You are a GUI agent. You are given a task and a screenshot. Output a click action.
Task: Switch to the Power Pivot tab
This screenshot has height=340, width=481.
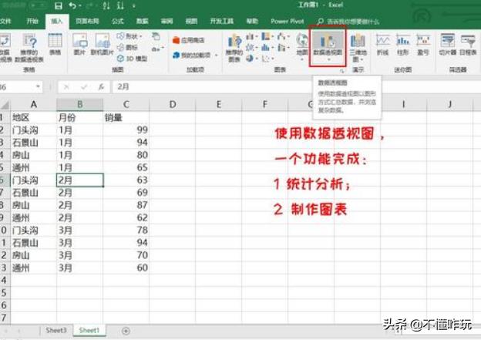click(x=287, y=21)
